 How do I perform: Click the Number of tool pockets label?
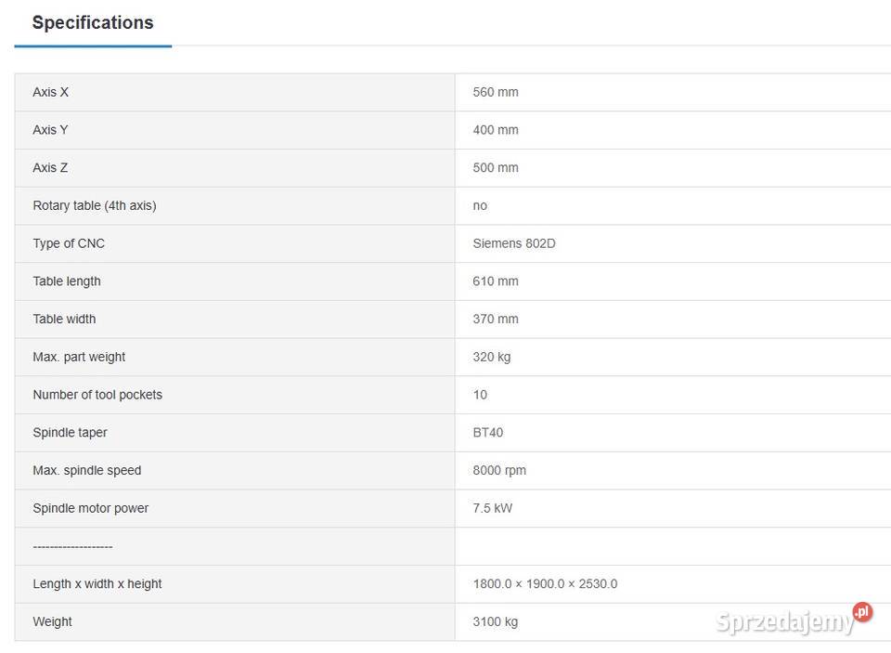[97, 395]
